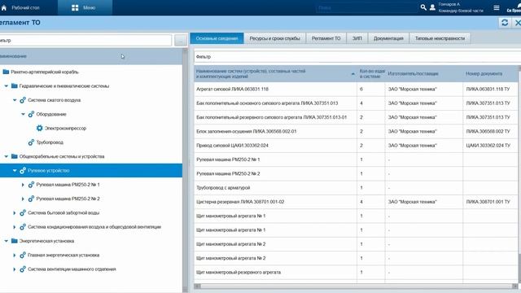Collapse the Оборудование node
The image size is (521, 293).
23,114
